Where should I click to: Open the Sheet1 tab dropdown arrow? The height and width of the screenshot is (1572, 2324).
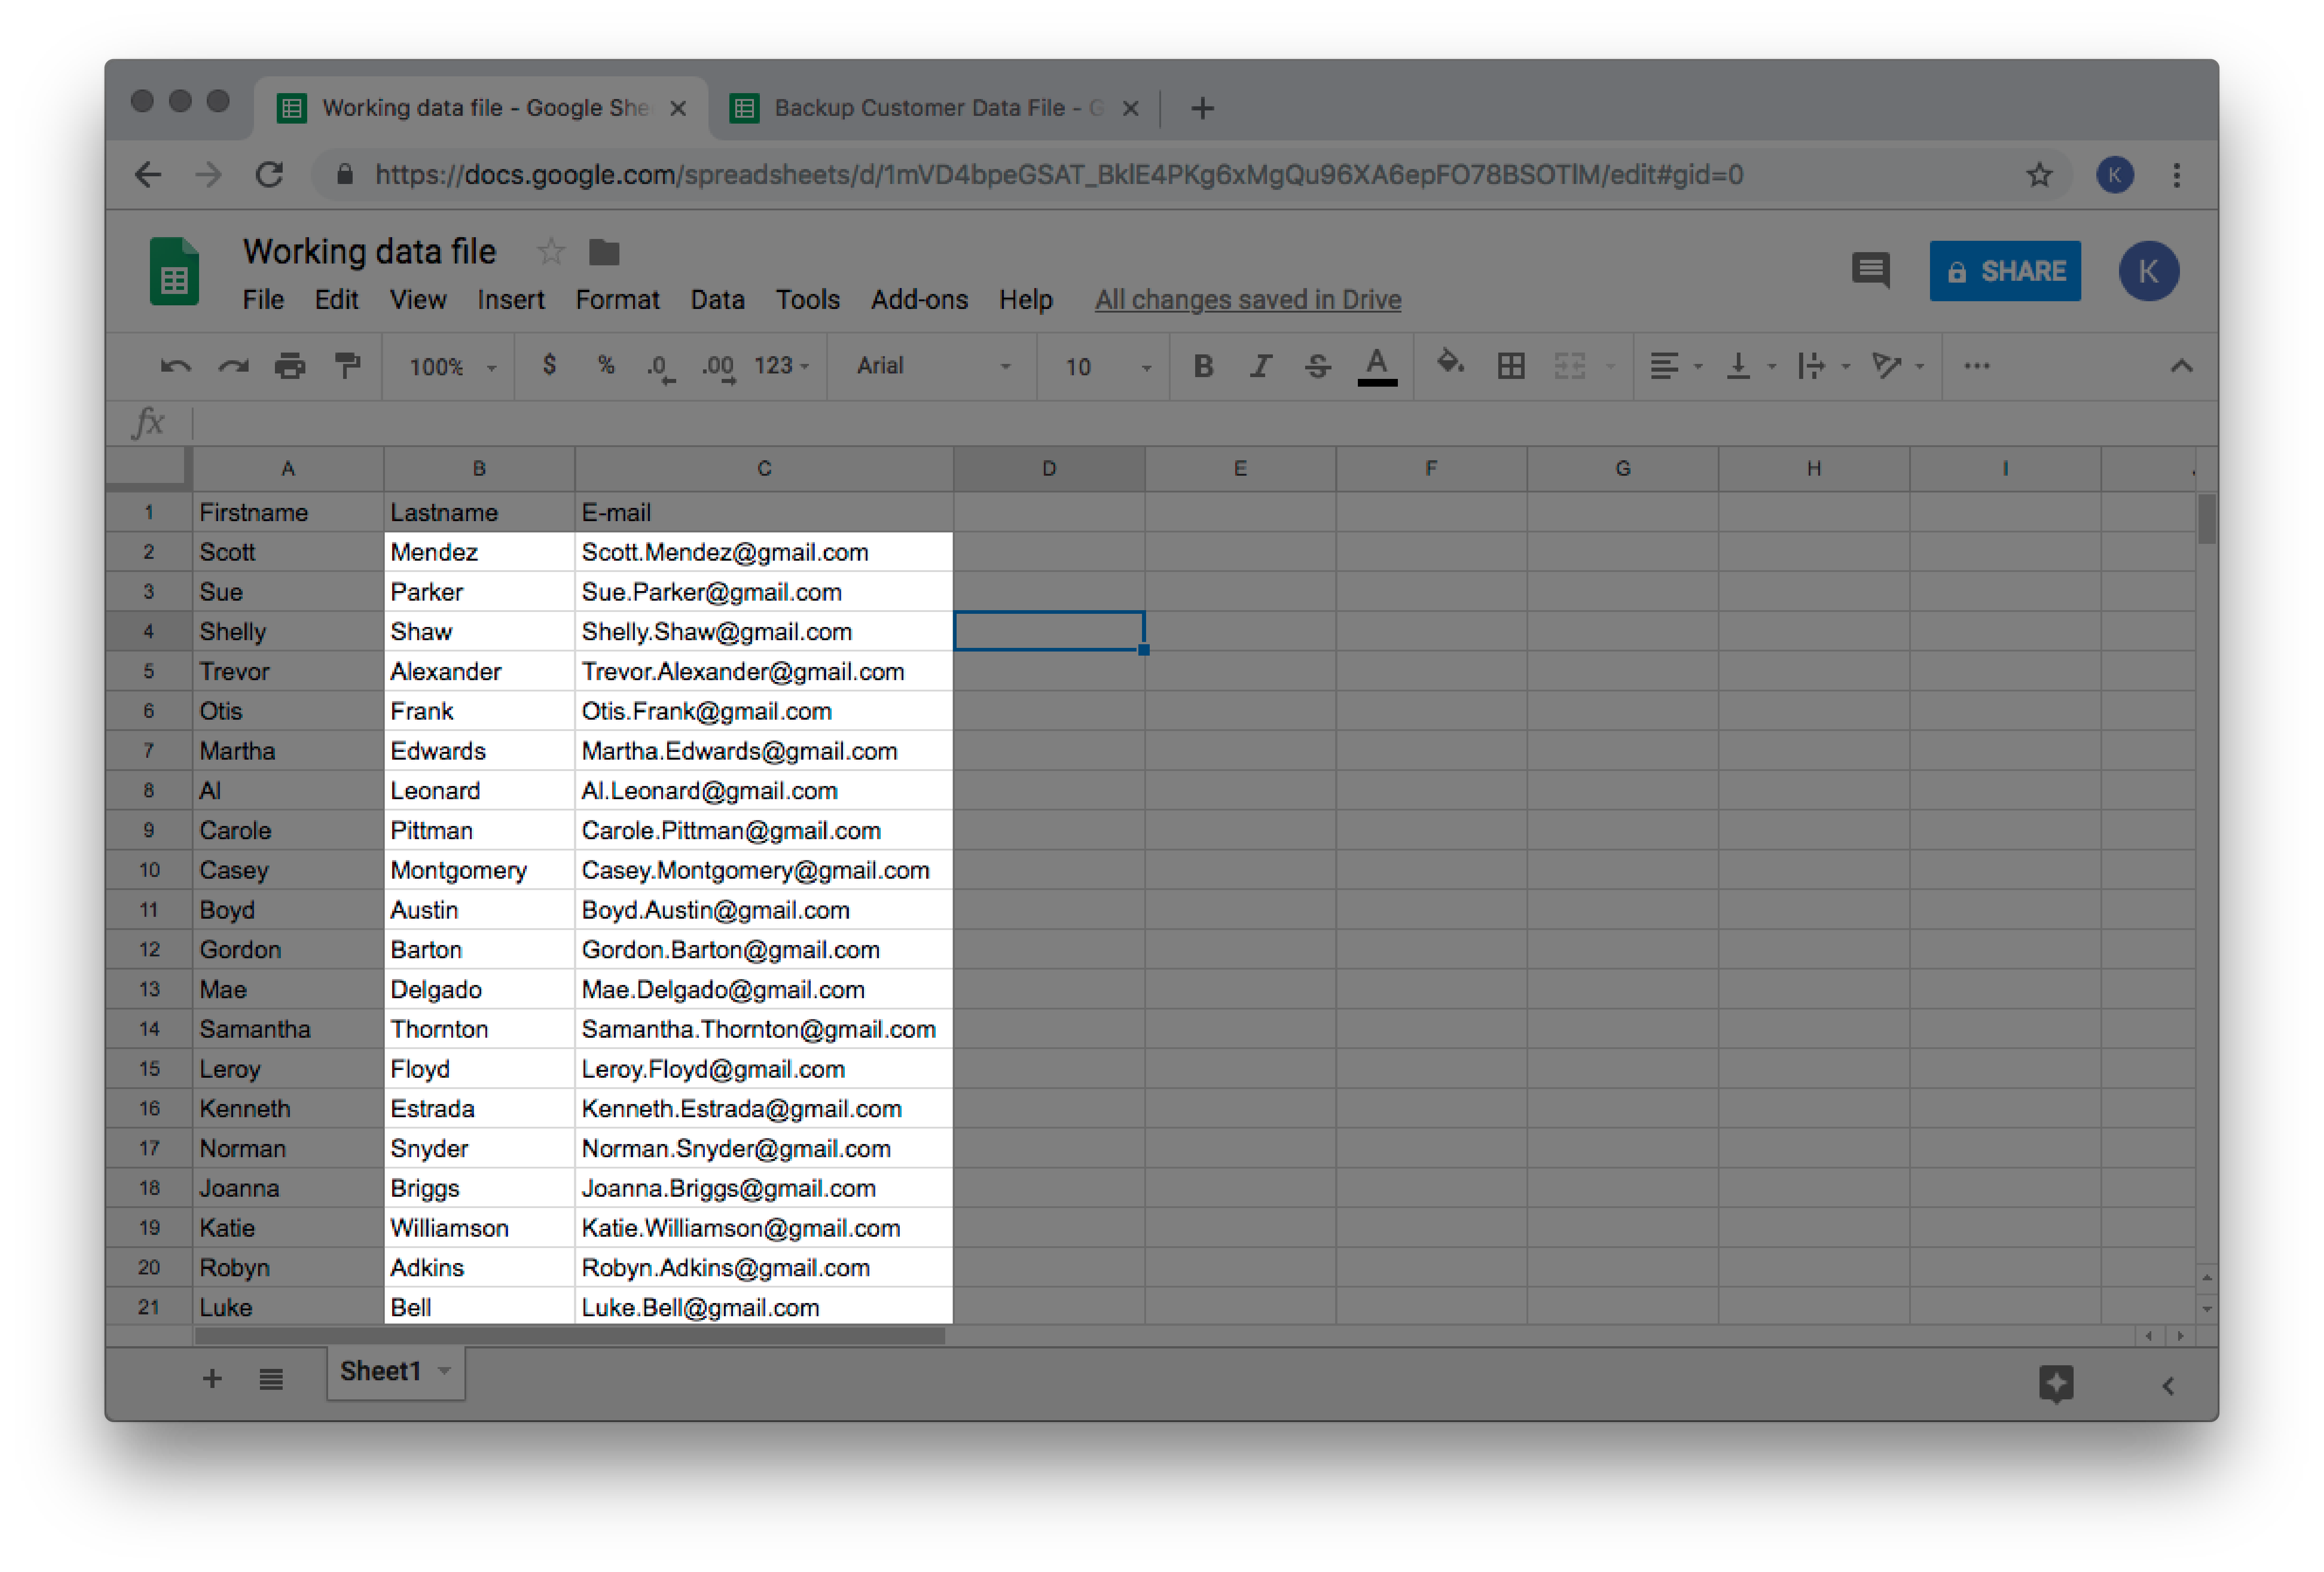click(444, 1371)
